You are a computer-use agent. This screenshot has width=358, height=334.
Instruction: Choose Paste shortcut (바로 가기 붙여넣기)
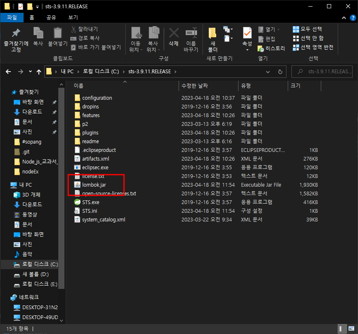click(96, 47)
